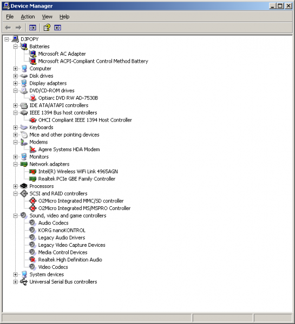Select Realtek PCIe GBE Family Controller
Screen dimensions: 295x324
pos(77,179)
